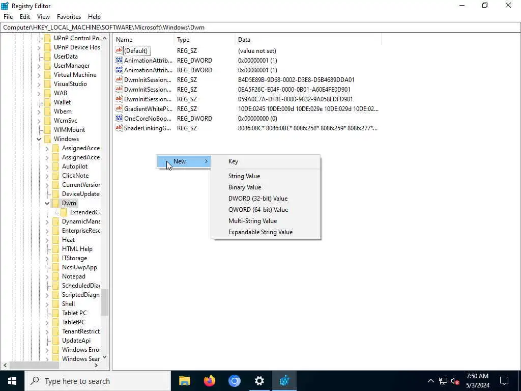
Task: Open the View menu
Action: click(43, 17)
